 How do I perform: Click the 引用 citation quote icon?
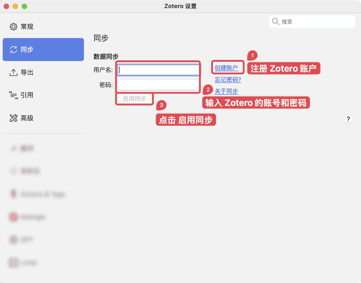click(x=13, y=95)
